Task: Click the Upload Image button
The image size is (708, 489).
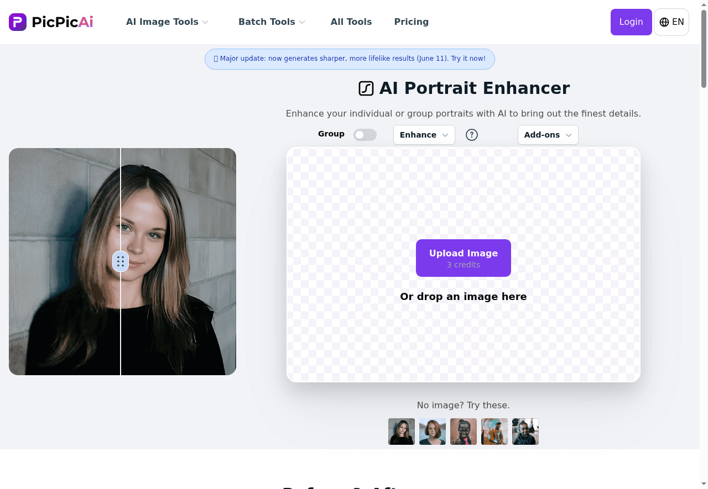Action: coord(463,257)
